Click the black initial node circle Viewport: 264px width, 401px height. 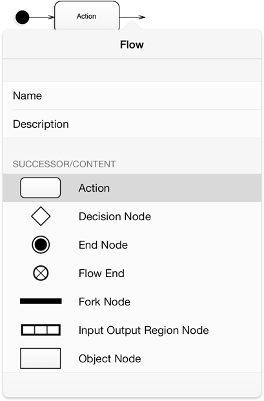click(x=22, y=17)
